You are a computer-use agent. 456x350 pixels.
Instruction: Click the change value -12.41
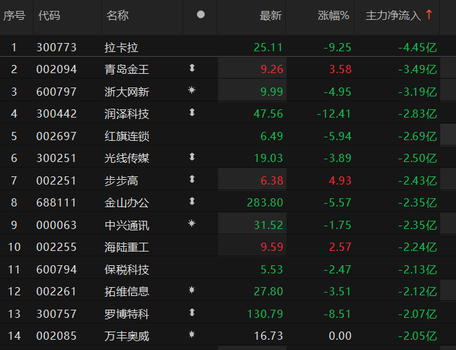[334, 114]
